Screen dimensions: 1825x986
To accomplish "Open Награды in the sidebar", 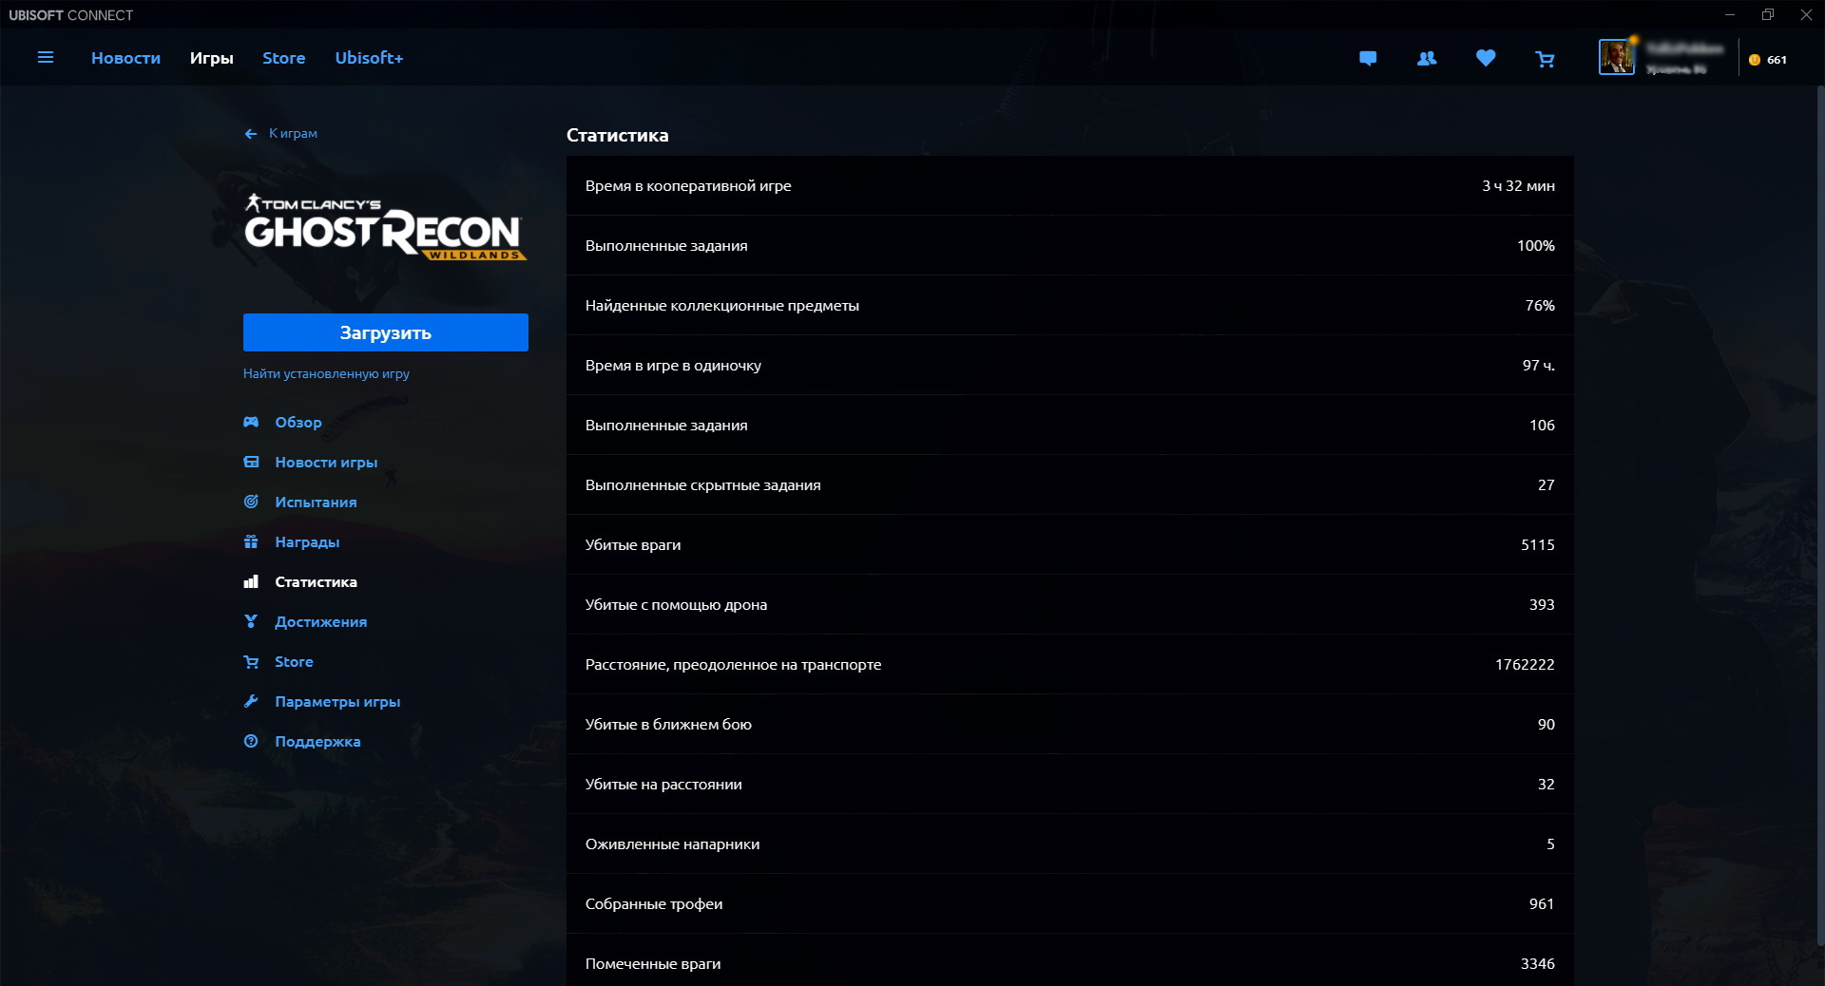I will [x=307, y=541].
